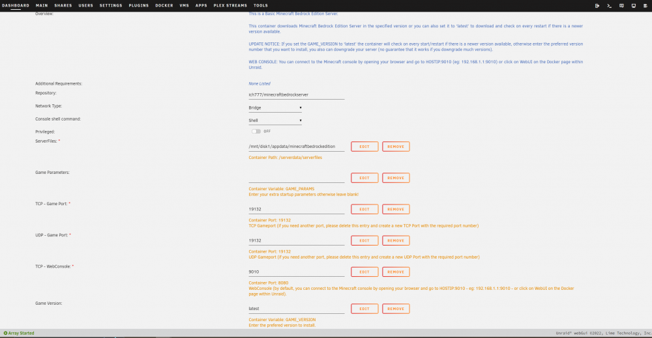The height and width of the screenshot is (338, 652).
Task: Click 'Container Port: 8080' text
Action: pyautogui.click(x=269, y=283)
